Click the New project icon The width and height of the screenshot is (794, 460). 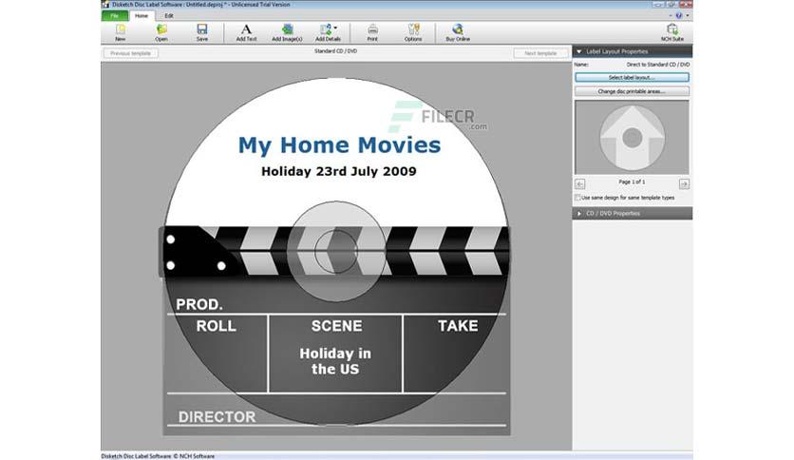pos(120,31)
